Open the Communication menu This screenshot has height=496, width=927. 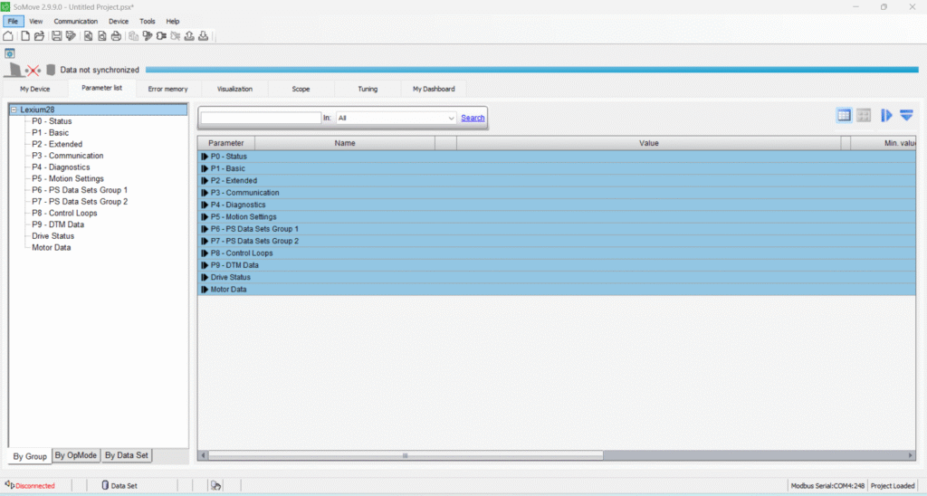point(75,21)
